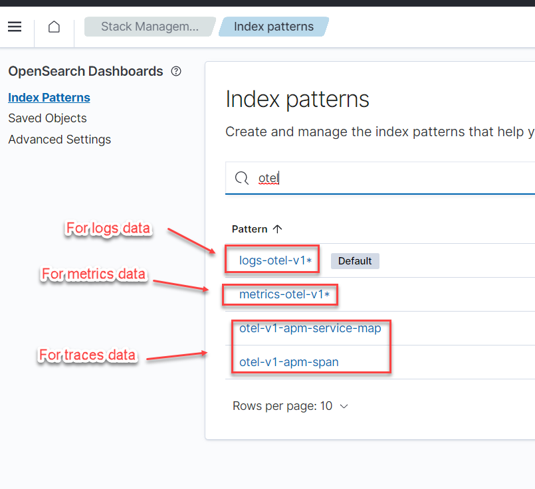Open the logs-otel-v1* index pattern
Screen dimensions: 535x489
click(x=275, y=260)
